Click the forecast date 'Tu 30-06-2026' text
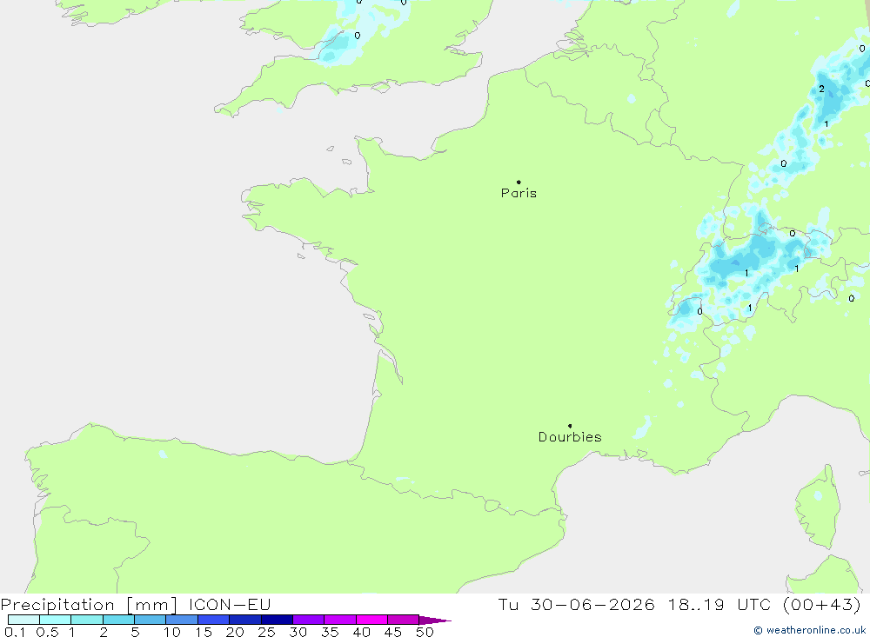 tap(576, 604)
